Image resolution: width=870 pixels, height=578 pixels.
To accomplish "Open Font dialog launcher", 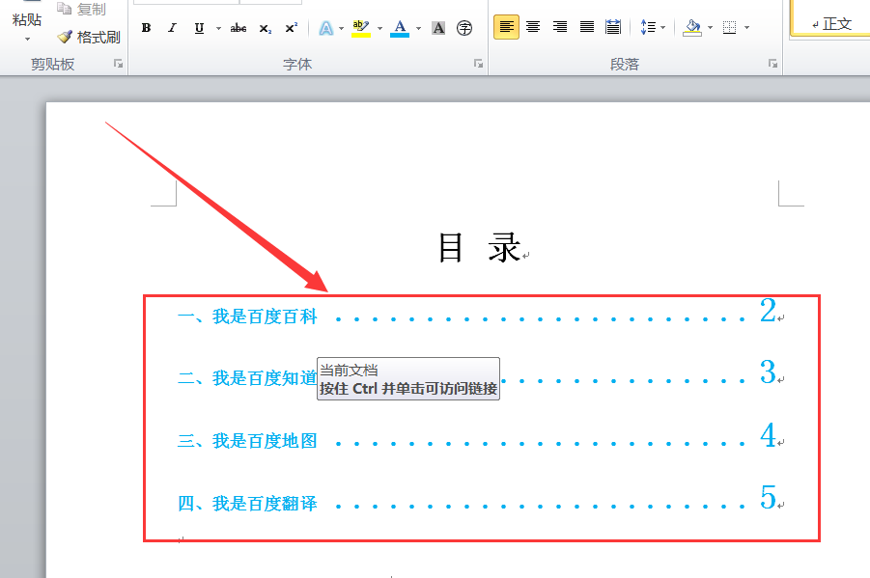I will point(478,64).
